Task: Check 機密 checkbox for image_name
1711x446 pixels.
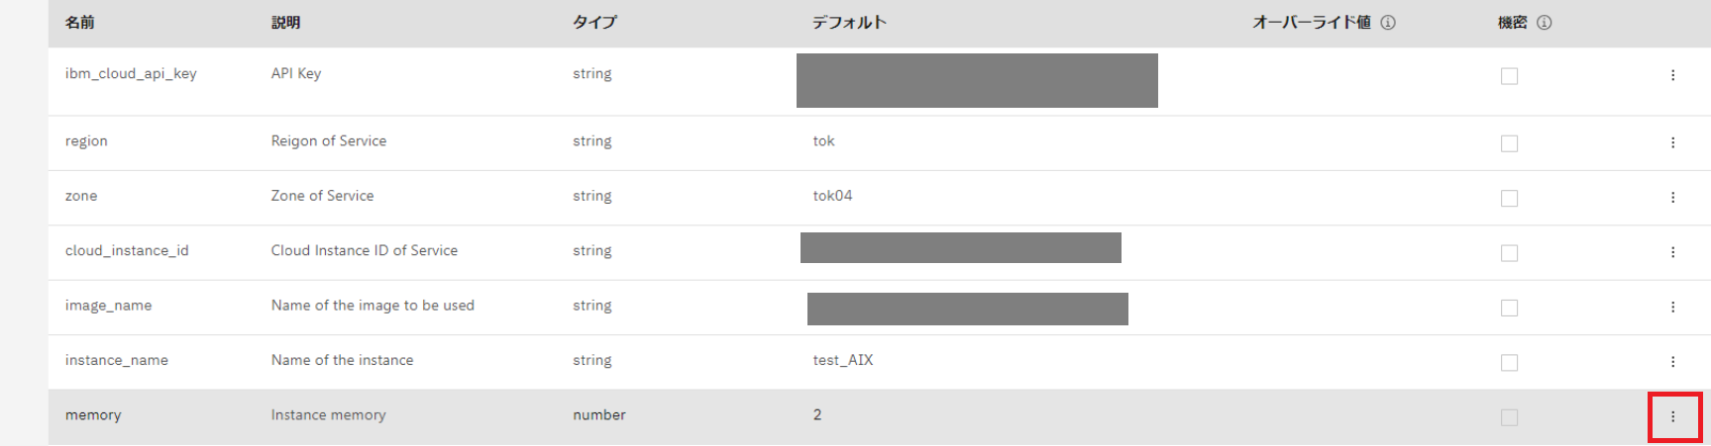Action: point(1509,308)
